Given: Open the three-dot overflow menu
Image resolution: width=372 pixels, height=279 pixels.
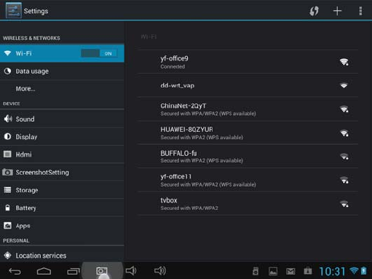Looking at the screenshot, I should [360, 11].
